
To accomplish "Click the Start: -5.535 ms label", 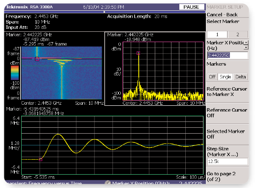I will (38, 177).
